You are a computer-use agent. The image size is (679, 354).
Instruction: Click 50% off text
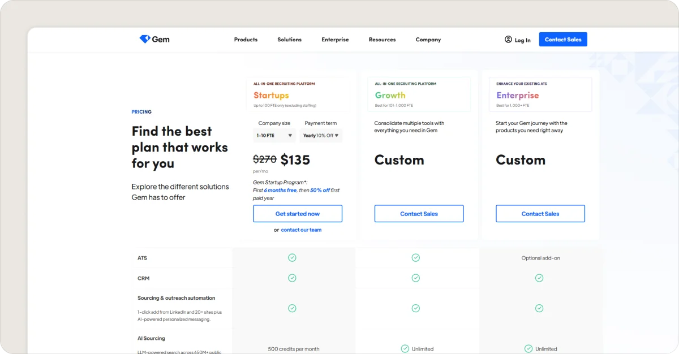coord(320,191)
